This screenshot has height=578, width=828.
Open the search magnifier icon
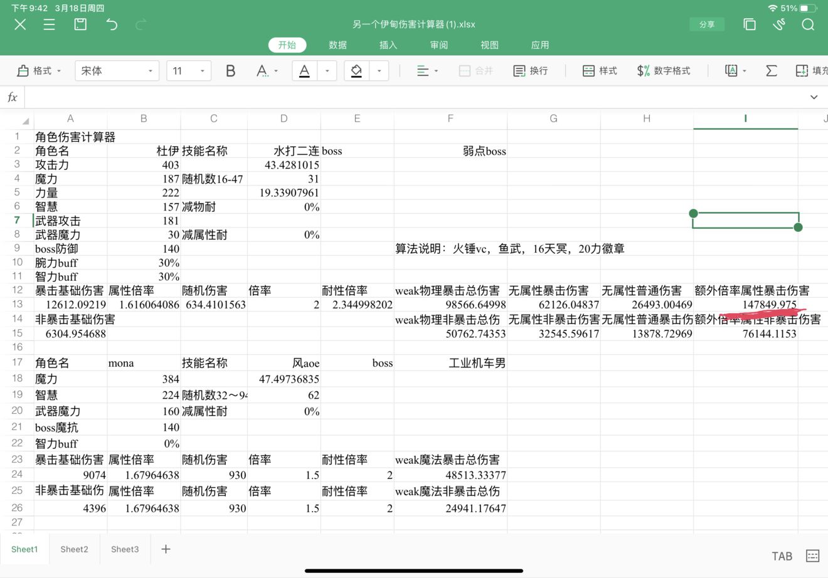click(808, 24)
